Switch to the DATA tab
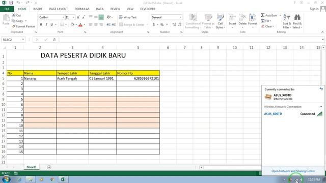Screen dimensions: 326x183 [100, 9]
